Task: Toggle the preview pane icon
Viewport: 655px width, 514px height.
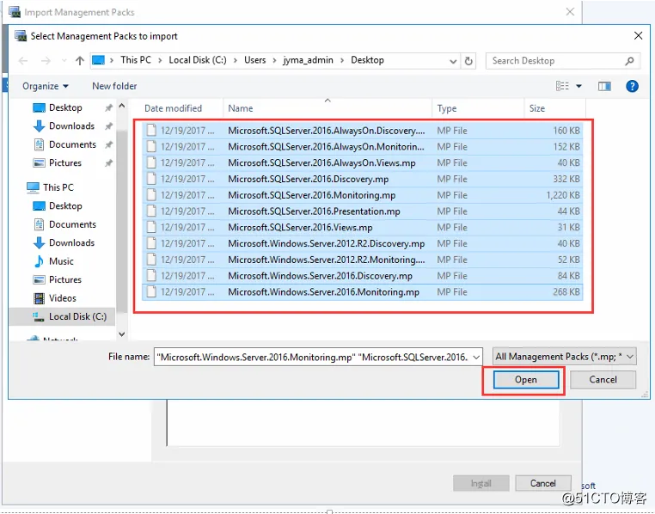Action: coord(604,86)
